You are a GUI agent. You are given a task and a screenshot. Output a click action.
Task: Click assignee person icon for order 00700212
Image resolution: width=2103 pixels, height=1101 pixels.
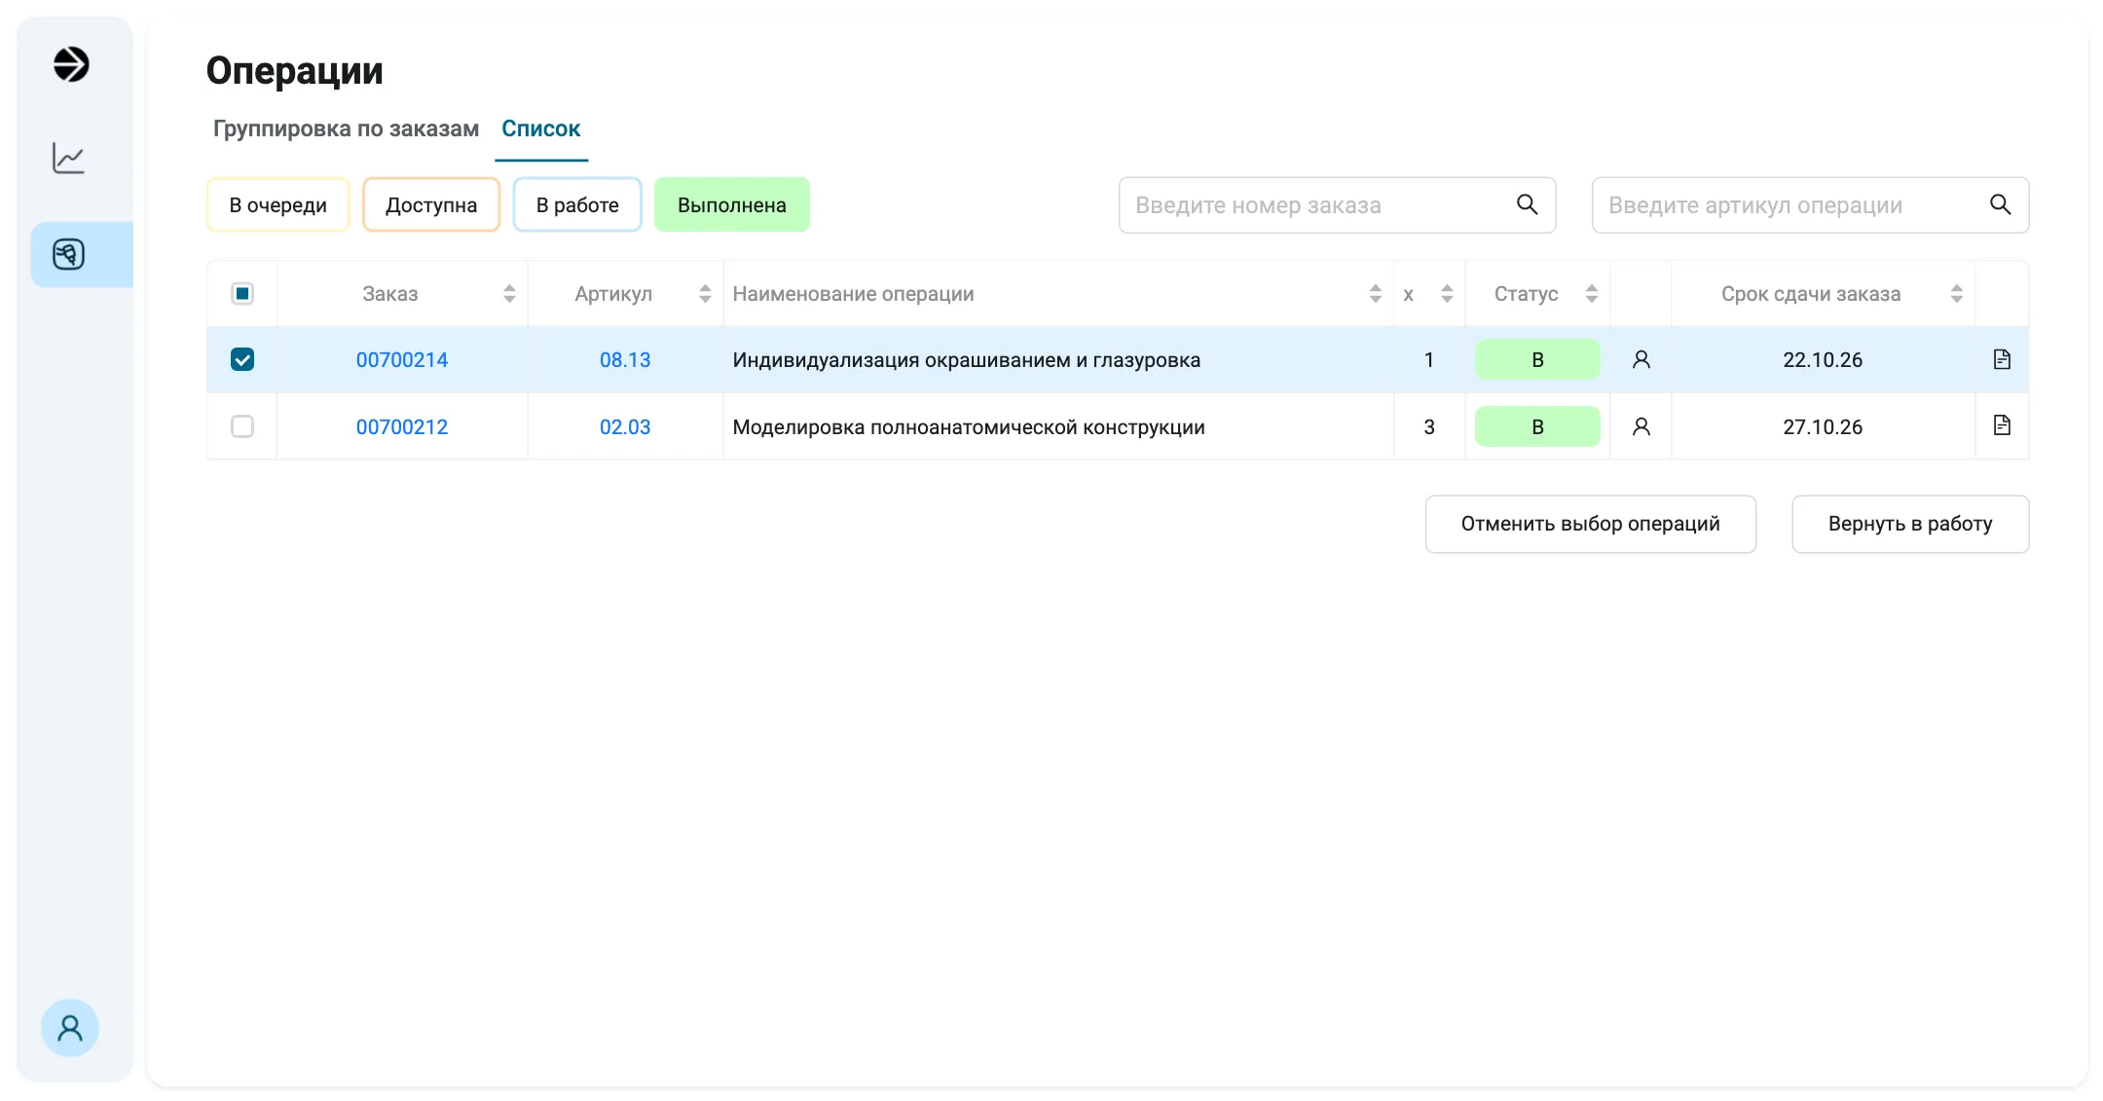(x=1641, y=426)
